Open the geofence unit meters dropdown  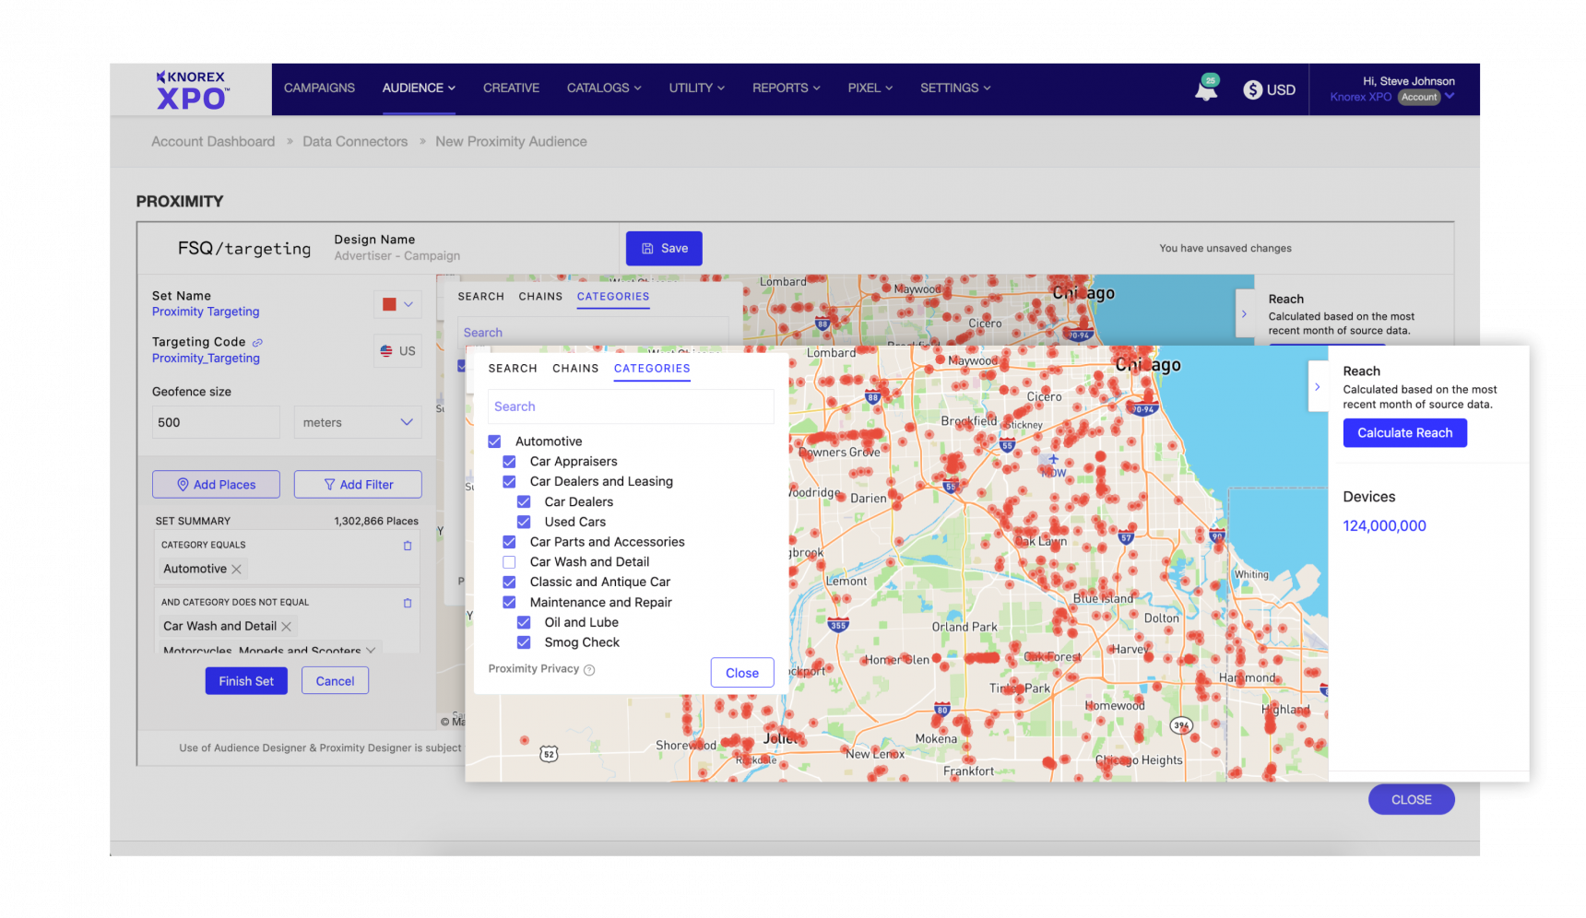pos(358,423)
